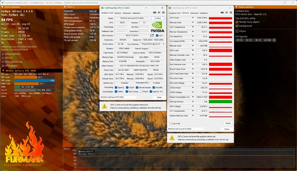The image size is (297, 171).
Task: Open the Fan Speed (%) sensor dropdown arrow
Action: [193, 37]
